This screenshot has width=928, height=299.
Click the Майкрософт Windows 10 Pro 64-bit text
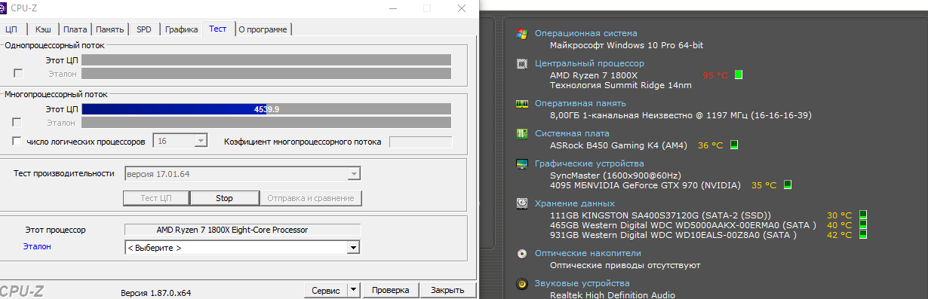coord(627,45)
